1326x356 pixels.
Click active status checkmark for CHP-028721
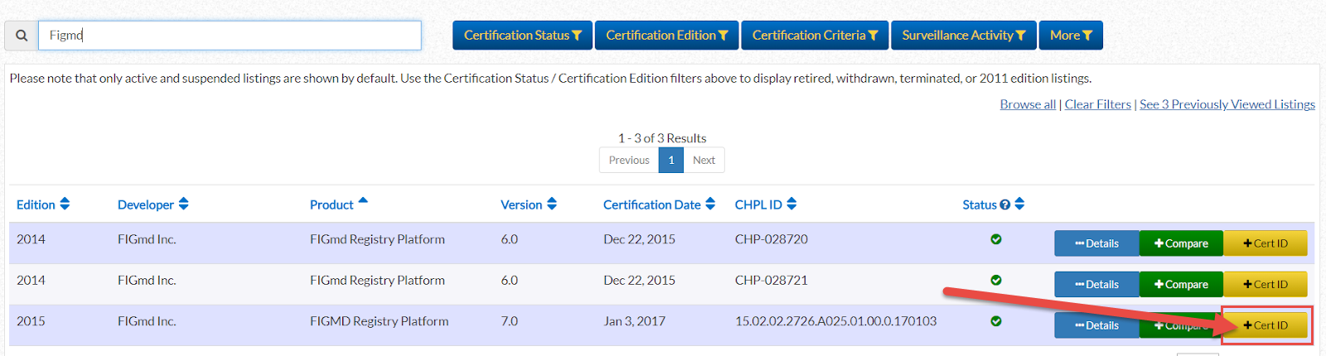coord(996,280)
